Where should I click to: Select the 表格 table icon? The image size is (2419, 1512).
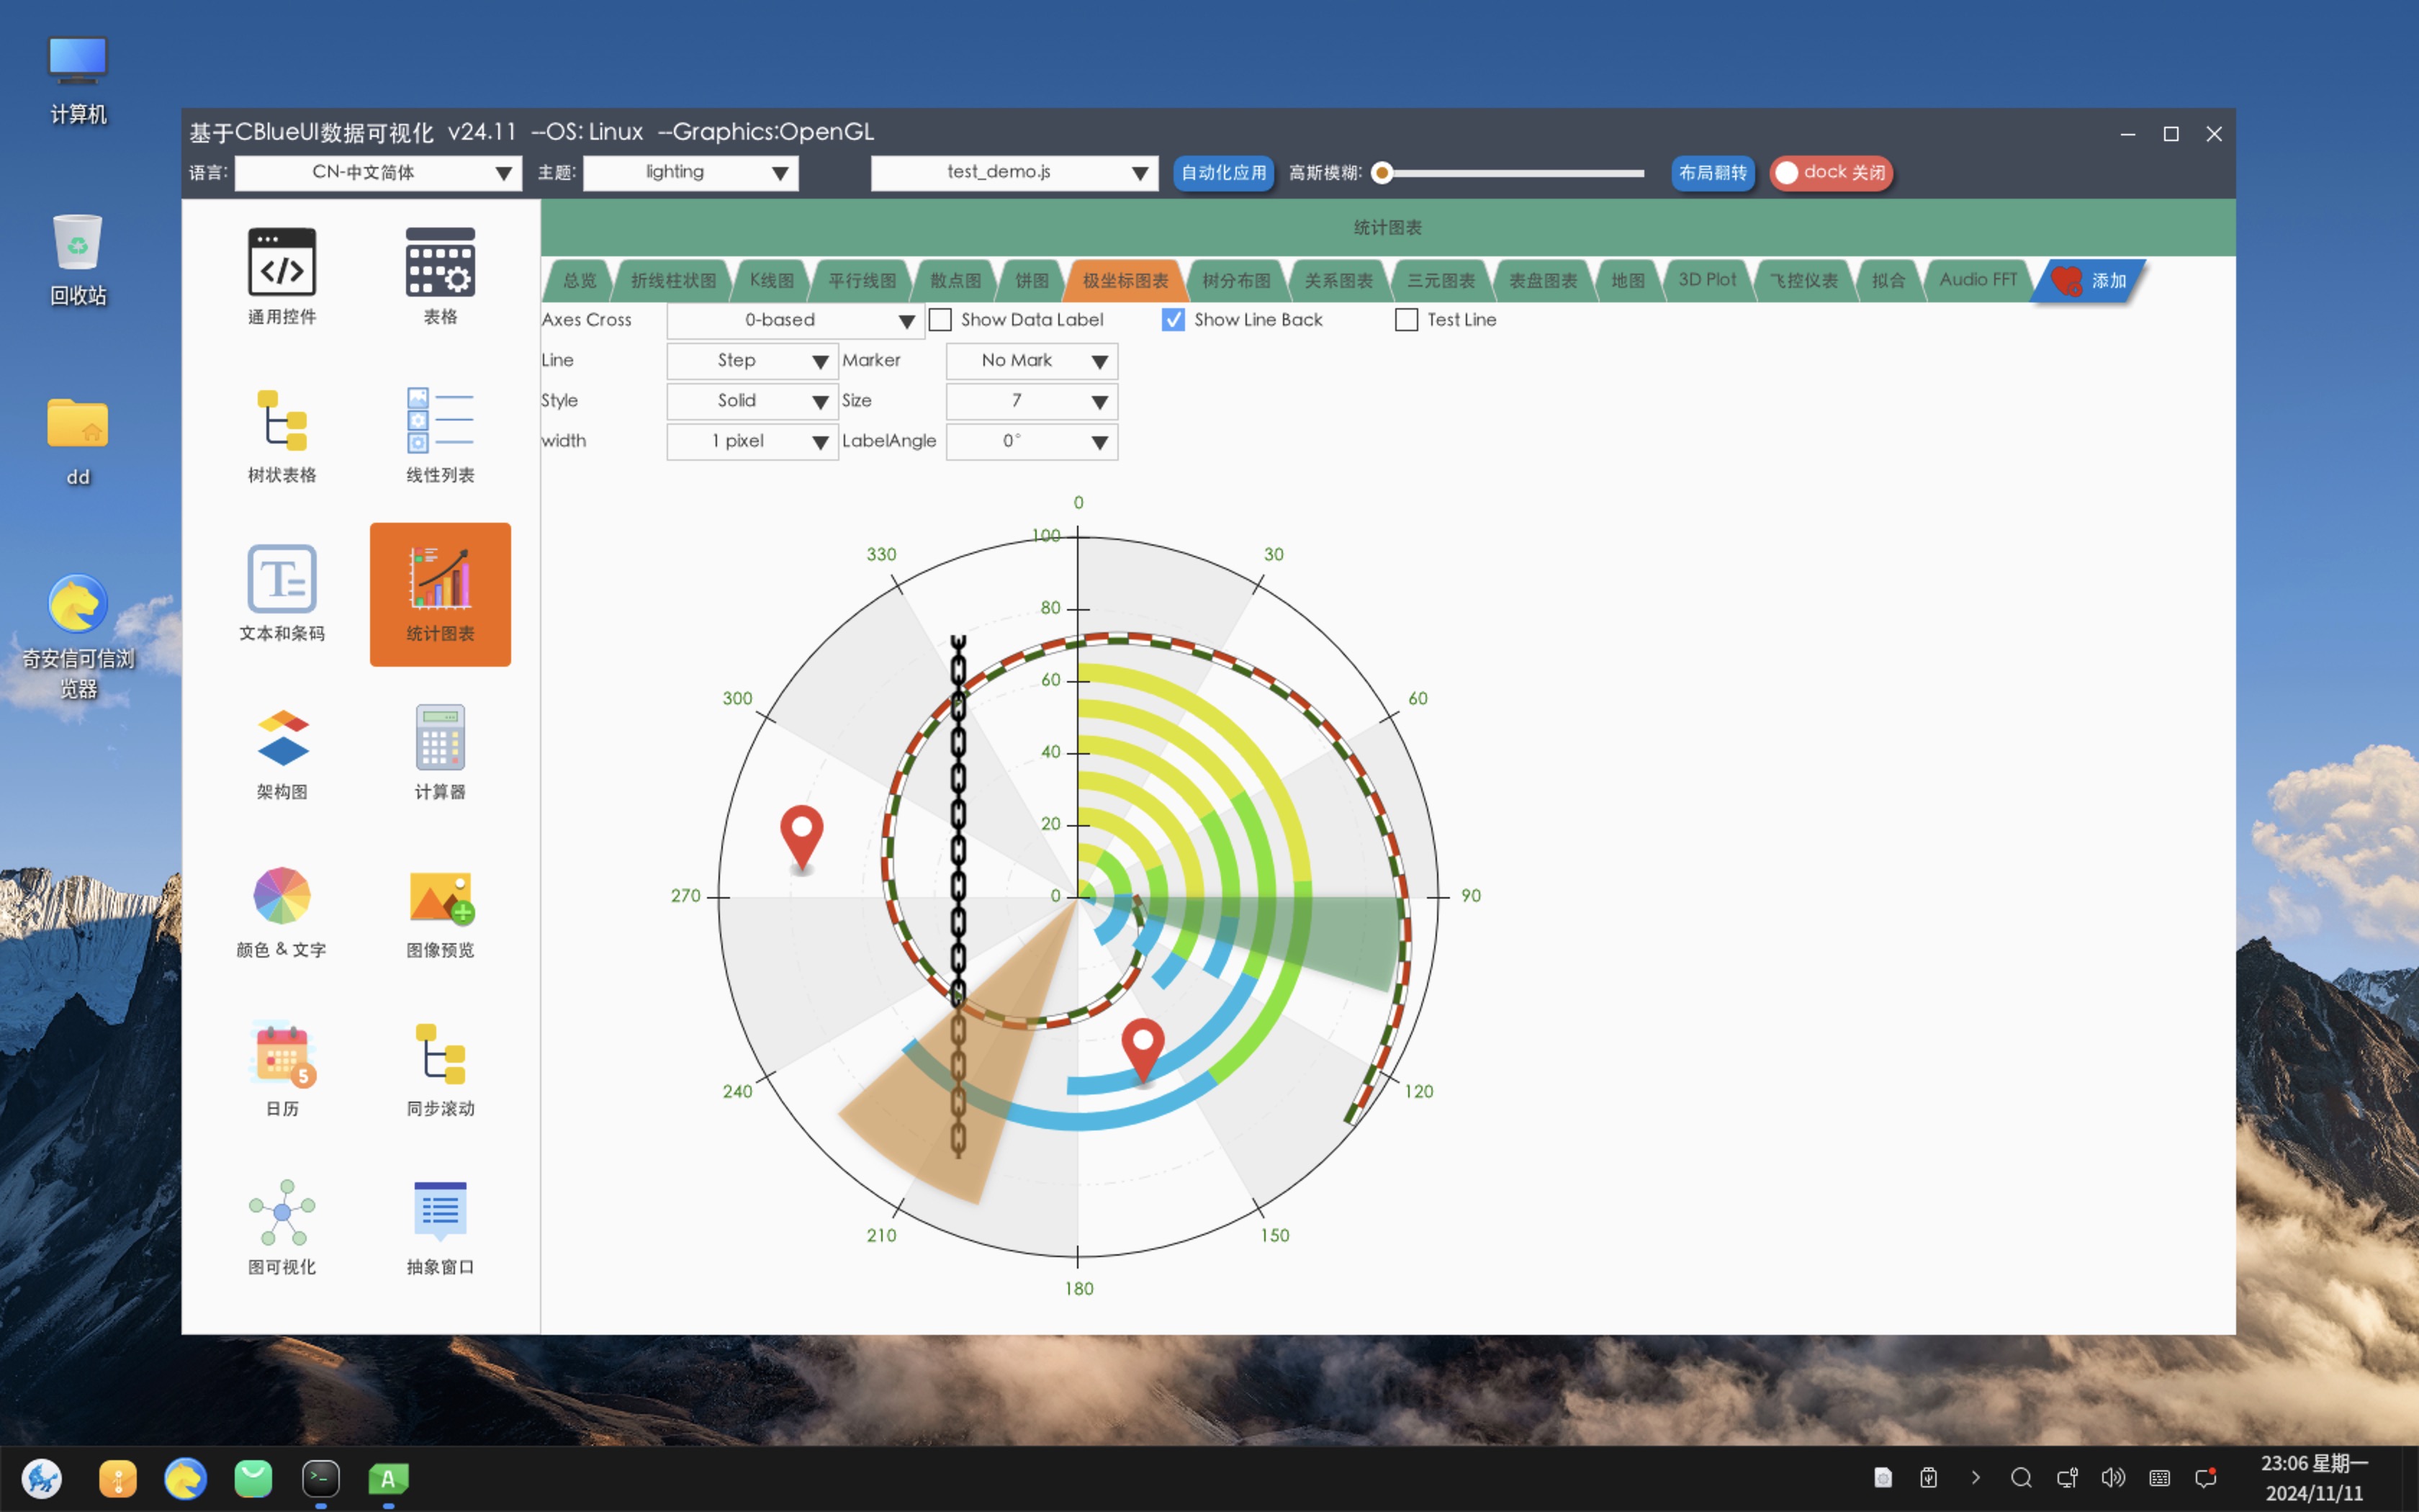(x=440, y=263)
